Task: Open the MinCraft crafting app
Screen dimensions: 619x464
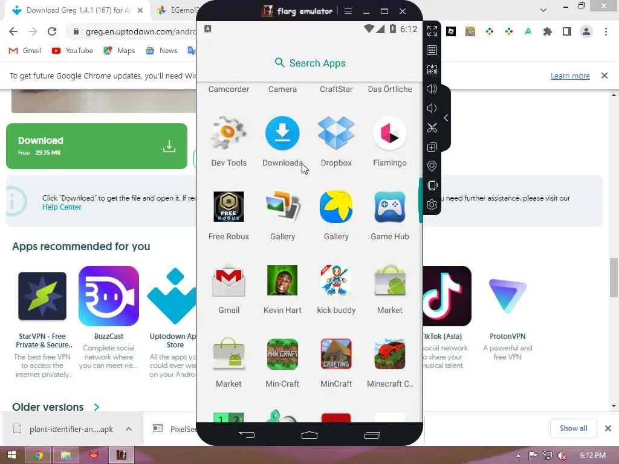Action: pos(336,363)
